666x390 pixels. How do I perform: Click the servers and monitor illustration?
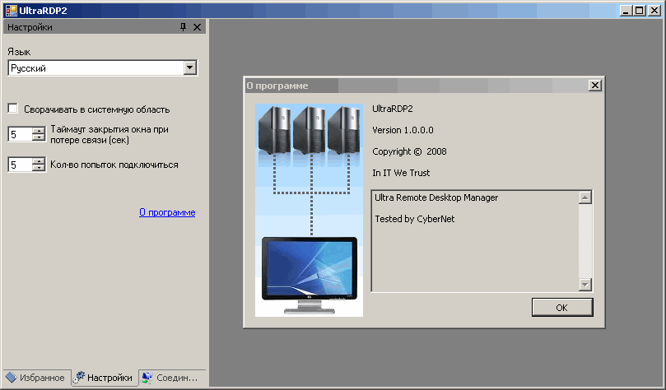[309, 210]
